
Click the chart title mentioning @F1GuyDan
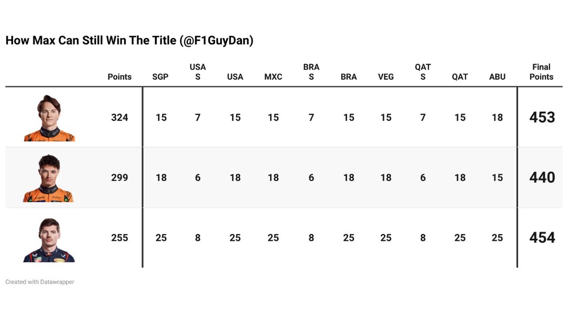pyautogui.click(x=129, y=40)
